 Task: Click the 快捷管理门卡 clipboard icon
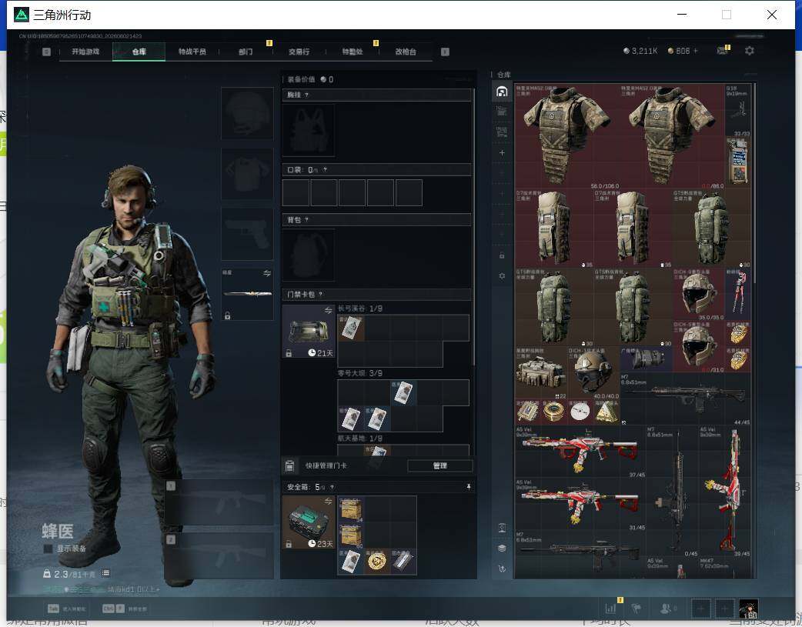[289, 465]
